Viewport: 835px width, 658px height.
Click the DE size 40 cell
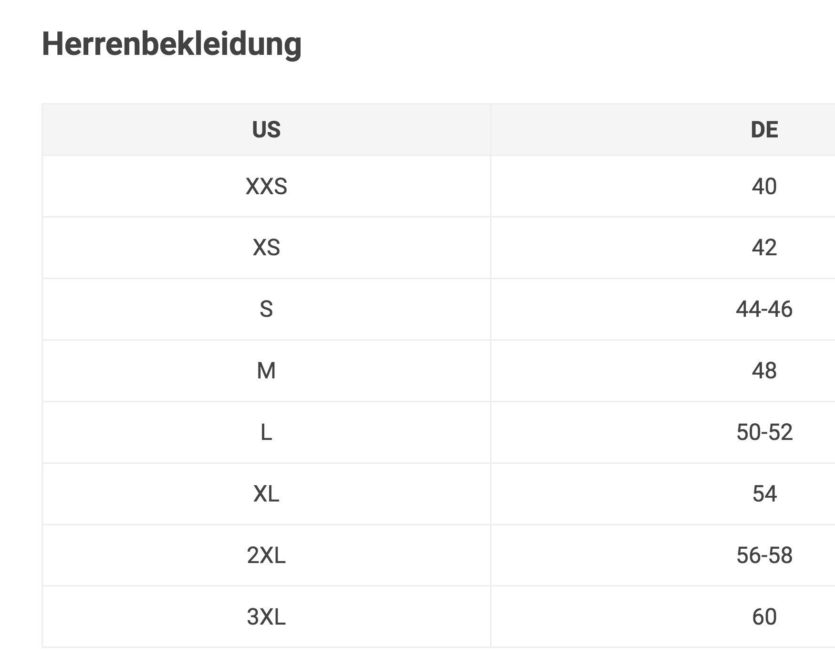764,186
